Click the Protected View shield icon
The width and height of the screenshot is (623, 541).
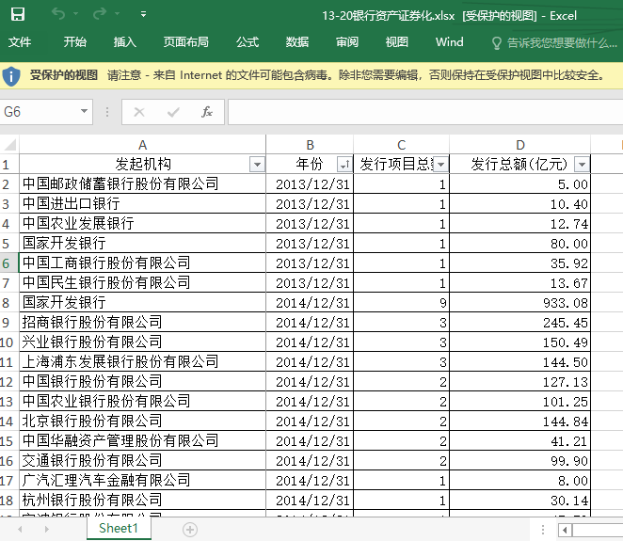point(13,75)
